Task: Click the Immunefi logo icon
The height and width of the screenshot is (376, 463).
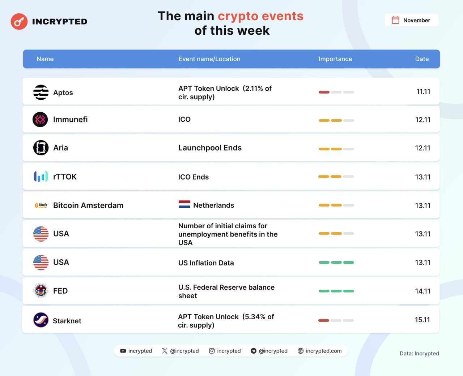Action: 40,120
